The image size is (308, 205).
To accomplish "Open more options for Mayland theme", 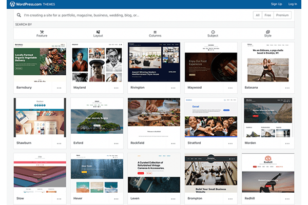I will 116,88.
